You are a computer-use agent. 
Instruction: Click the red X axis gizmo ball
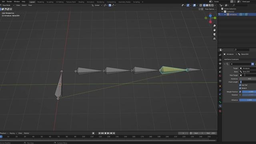coord(210,22)
